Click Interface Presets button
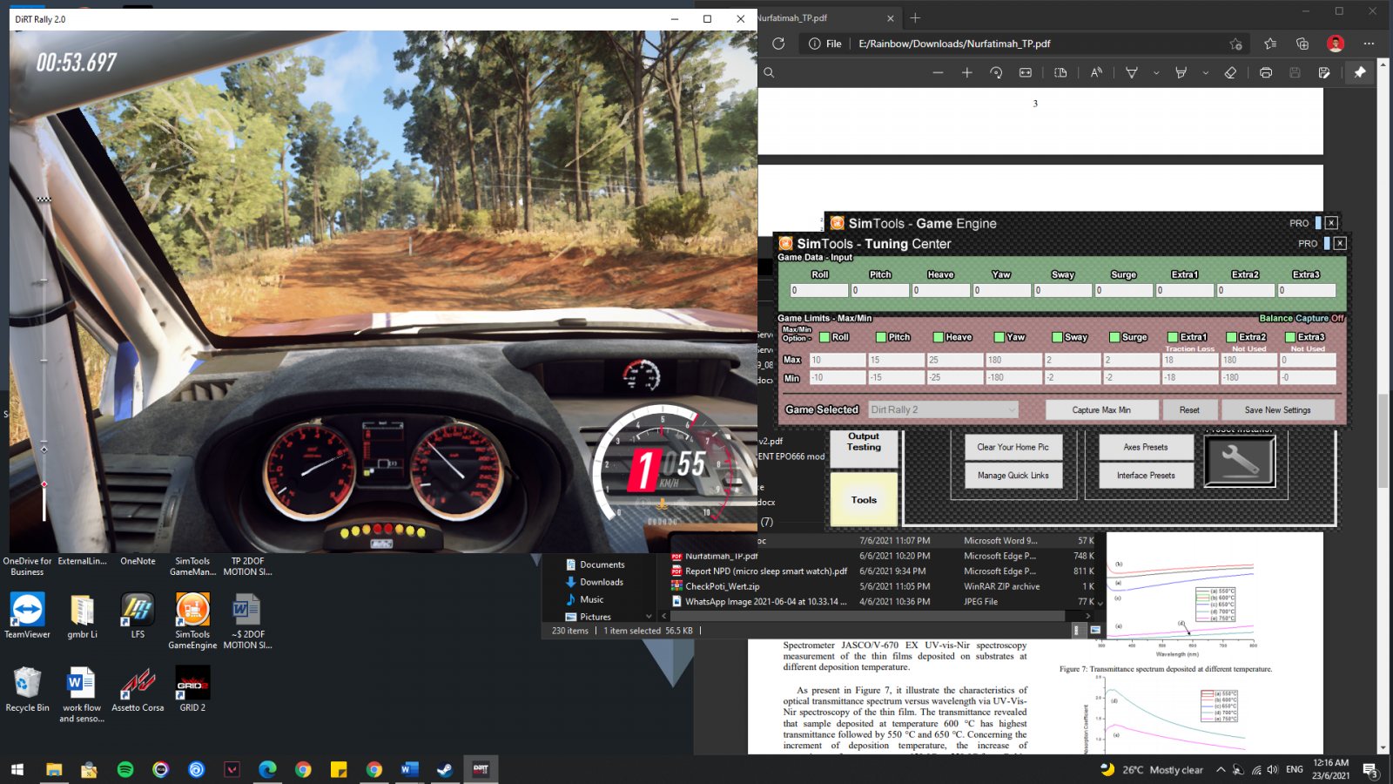 click(1146, 476)
